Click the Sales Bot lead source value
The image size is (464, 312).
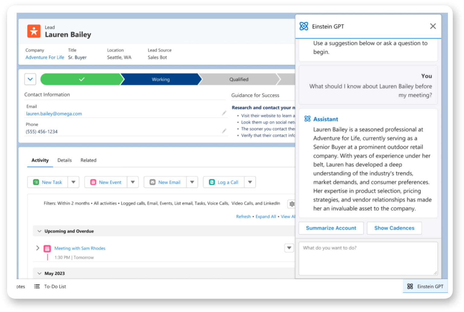point(157,57)
